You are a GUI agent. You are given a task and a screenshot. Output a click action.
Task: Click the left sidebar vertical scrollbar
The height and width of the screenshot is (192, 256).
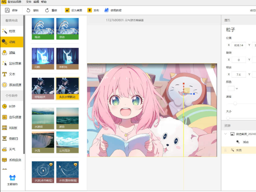point(24,85)
